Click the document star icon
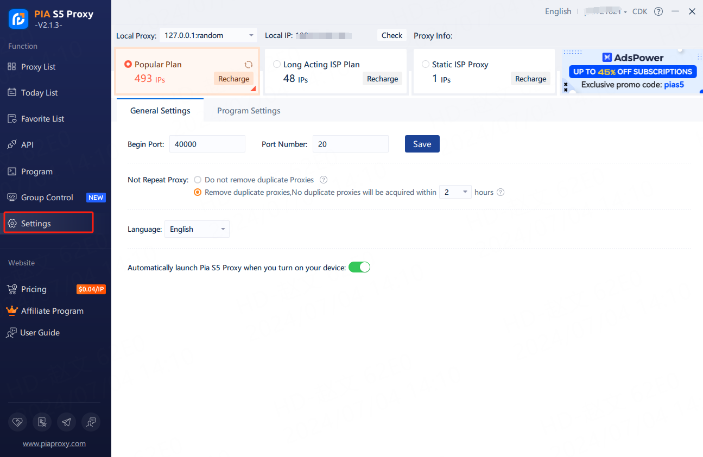The image size is (703, 457). [x=42, y=422]
